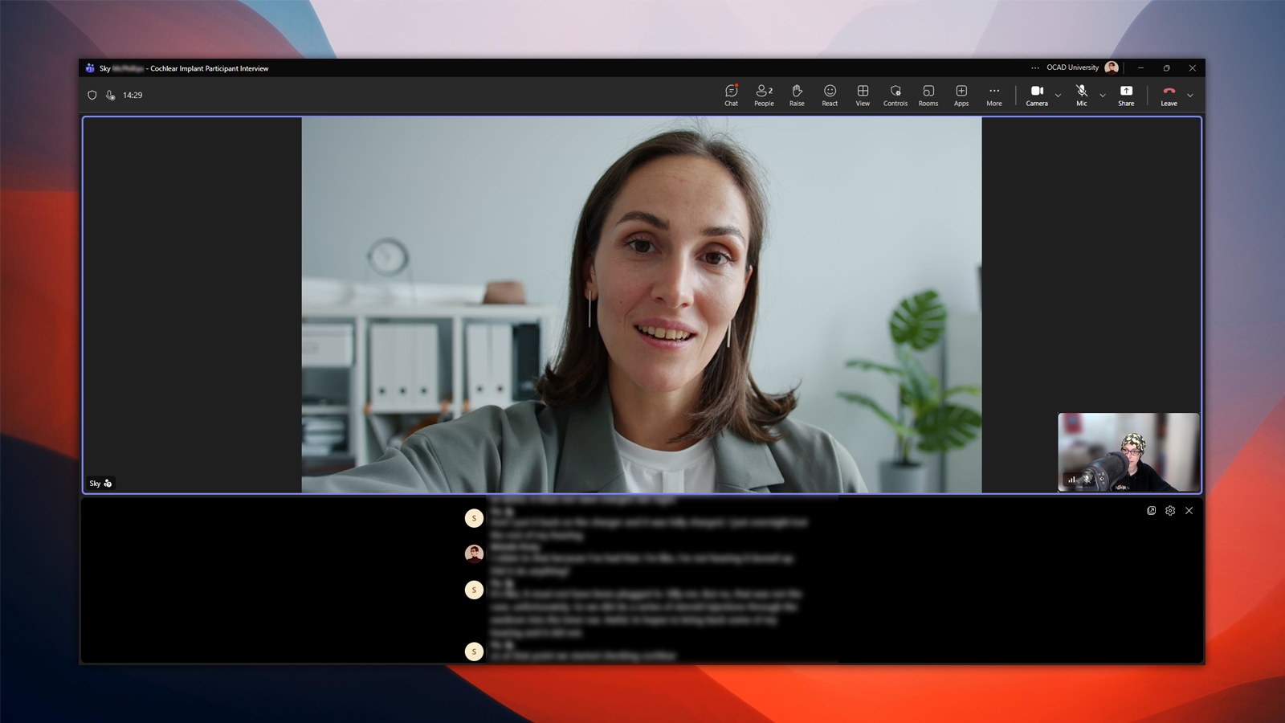Share your screen content

coord(1126,95)
